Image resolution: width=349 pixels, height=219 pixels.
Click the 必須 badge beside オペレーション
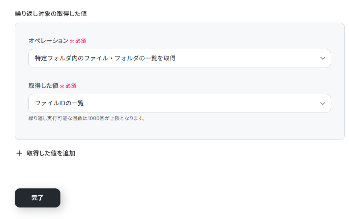81,41
